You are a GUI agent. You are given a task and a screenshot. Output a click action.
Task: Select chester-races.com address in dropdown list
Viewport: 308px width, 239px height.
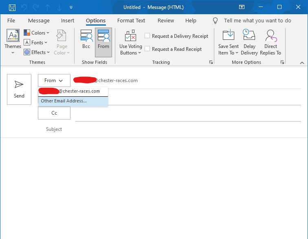click(x=73, y=91)
